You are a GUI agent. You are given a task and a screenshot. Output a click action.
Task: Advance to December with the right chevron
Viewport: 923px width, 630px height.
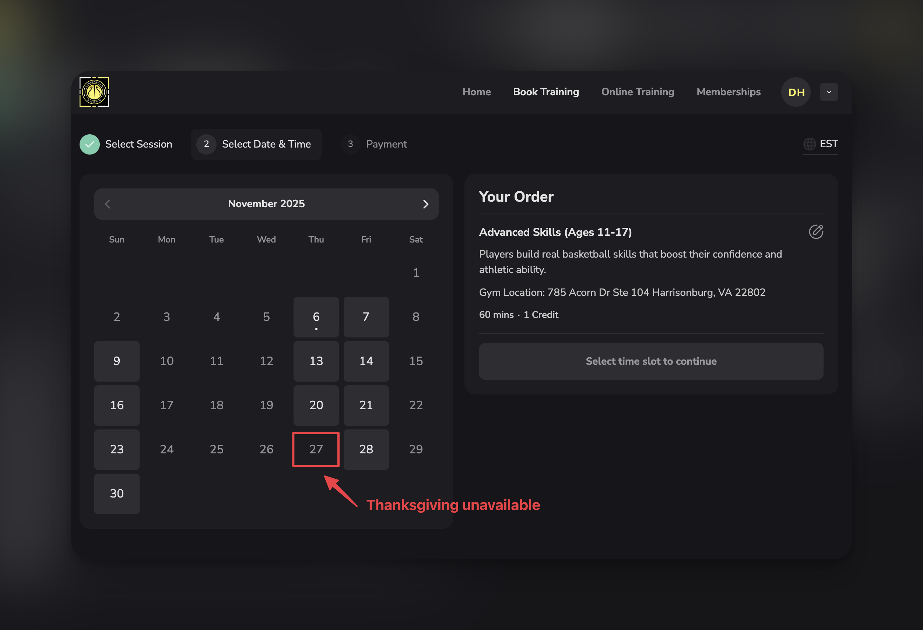pos(426,204)
